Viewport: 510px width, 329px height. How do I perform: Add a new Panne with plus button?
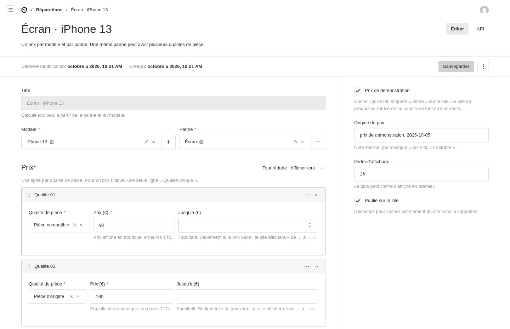(318, 142)
